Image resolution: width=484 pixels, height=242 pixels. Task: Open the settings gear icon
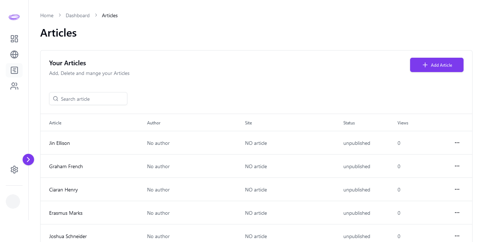pos(14,170)
